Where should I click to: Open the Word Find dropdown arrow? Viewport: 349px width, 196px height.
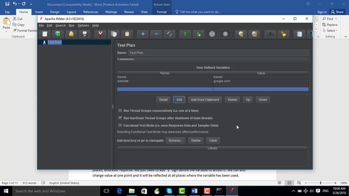point(336,19)
